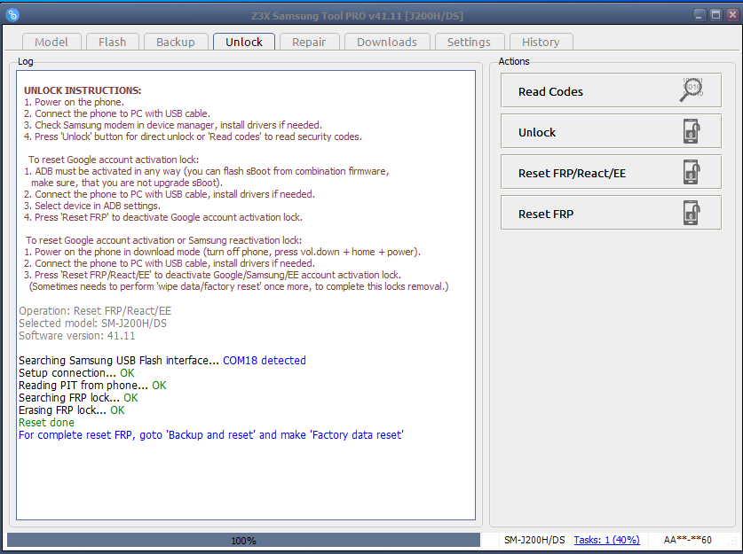
Task: Click the phone icon on Reset FRP/React/EE
Action: coord(692,172)
